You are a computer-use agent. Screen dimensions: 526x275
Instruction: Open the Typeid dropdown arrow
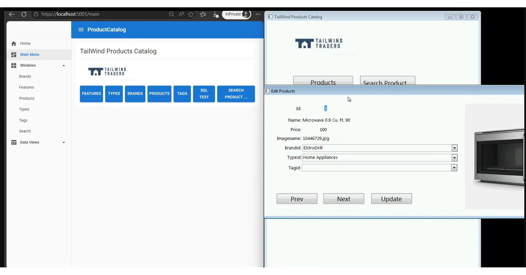point(454,158)
